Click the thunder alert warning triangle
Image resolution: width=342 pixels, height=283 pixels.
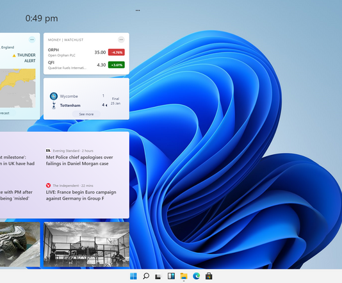[14, 55]
